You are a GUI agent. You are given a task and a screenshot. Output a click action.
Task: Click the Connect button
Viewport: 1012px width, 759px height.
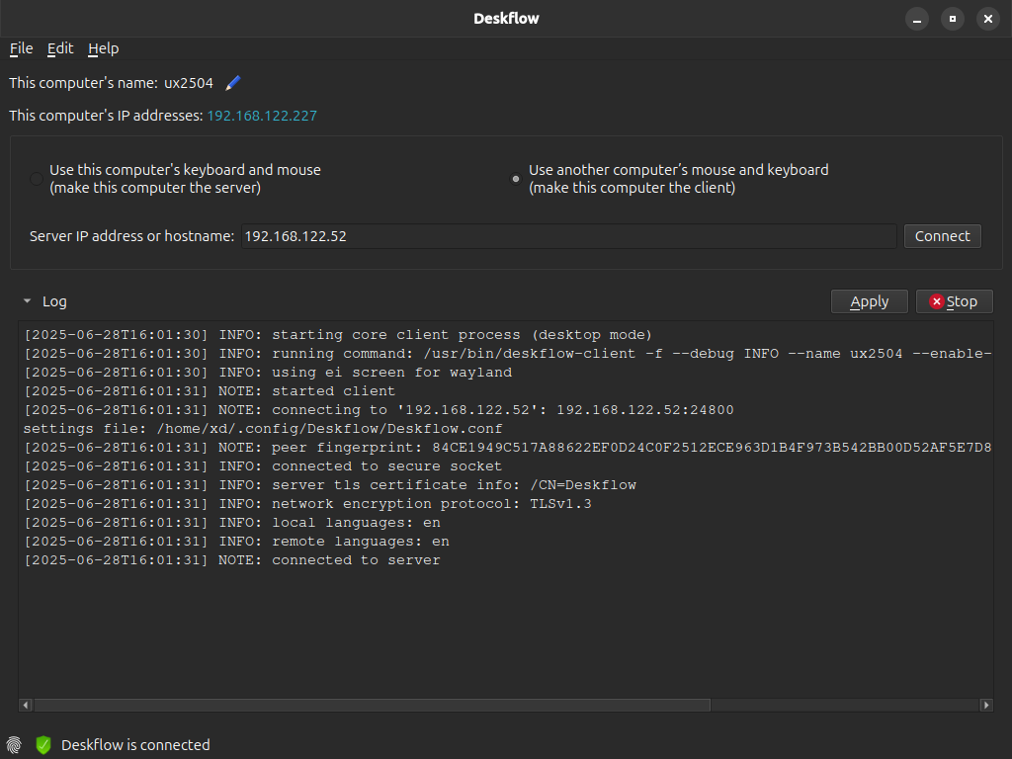point(942,236)
